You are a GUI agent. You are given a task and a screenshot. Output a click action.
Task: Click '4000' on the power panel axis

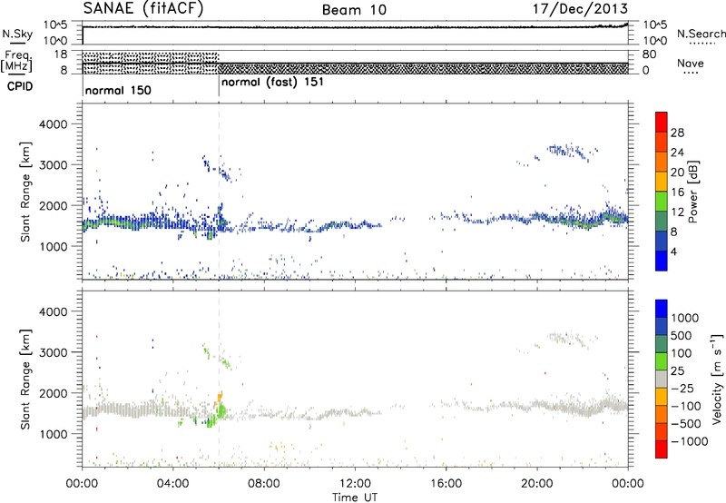click(53, 124)
